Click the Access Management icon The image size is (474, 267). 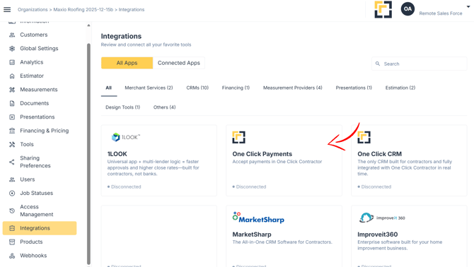12,210
